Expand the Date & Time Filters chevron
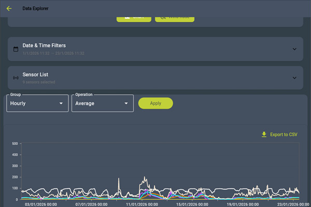Image resolution: width=311 pixels, height=207 pixels. click(294, 49)
